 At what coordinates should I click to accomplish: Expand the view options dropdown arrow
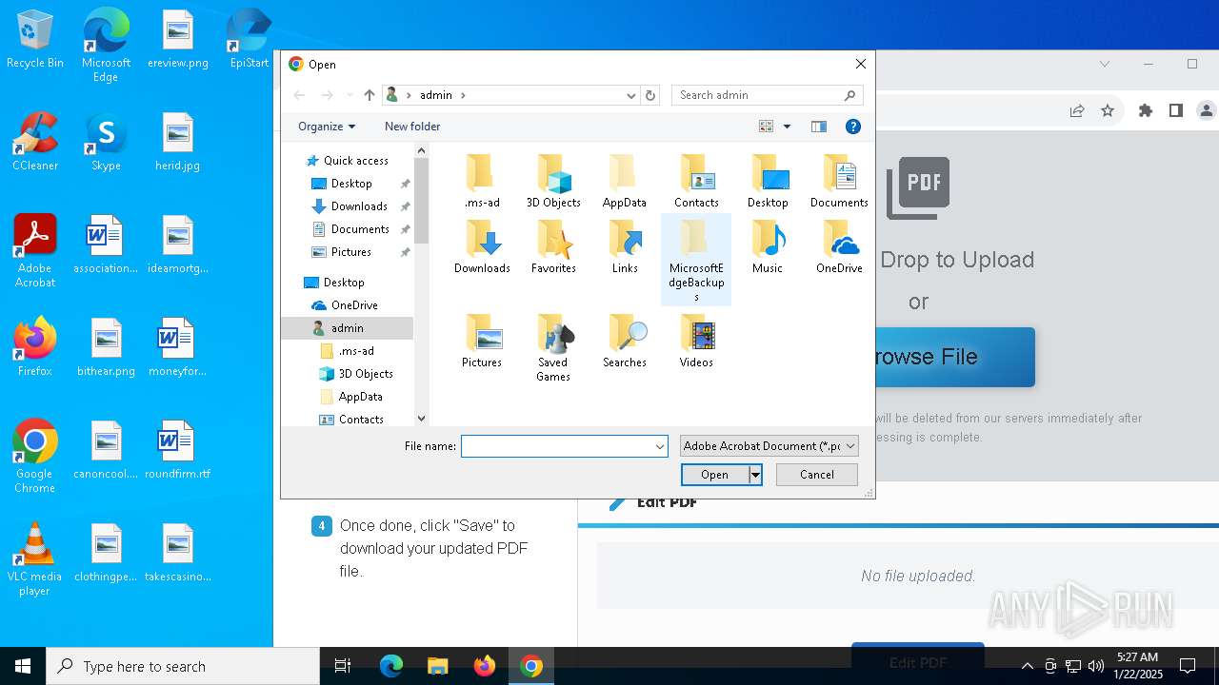click(787, 127)
